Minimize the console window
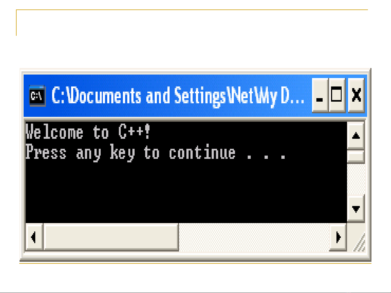This screenshot has height=293, width=391. 320,95
